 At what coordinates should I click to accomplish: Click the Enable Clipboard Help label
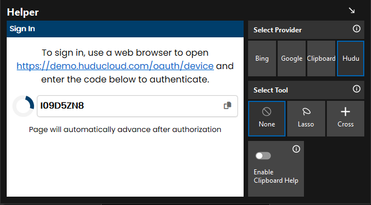[x=276, y=176]
